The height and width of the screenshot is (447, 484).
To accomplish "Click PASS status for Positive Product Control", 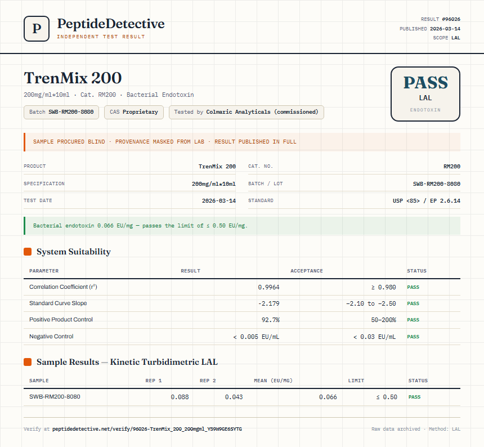I will tap(413, 320).
